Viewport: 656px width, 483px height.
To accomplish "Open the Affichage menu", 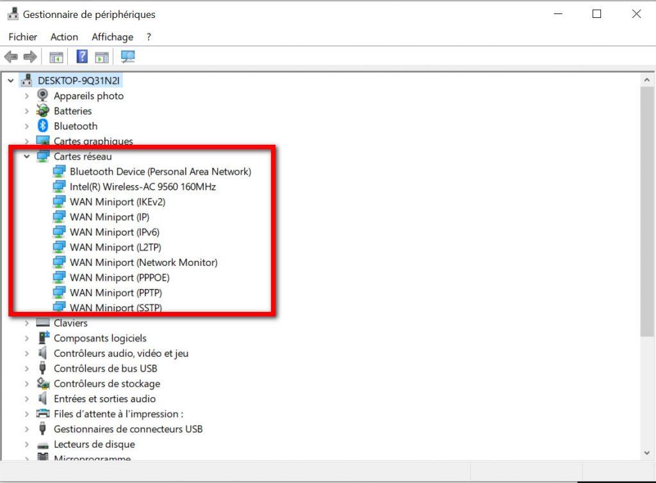I will click(x=112, y=37).
